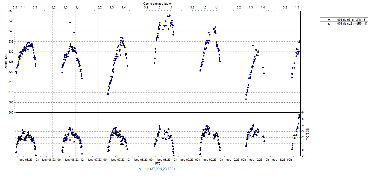This screenshot has height=176, width=372.
Task: Click the lowest SO2 triangle on Jun 08
Action: 174,155
